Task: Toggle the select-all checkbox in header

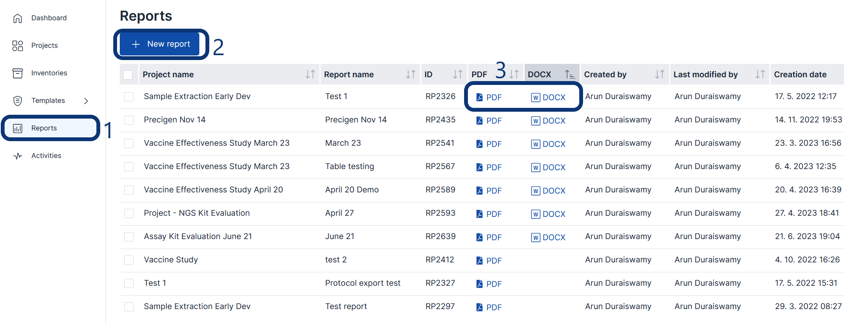Action: pyautogui.click(x=128, y=75)
